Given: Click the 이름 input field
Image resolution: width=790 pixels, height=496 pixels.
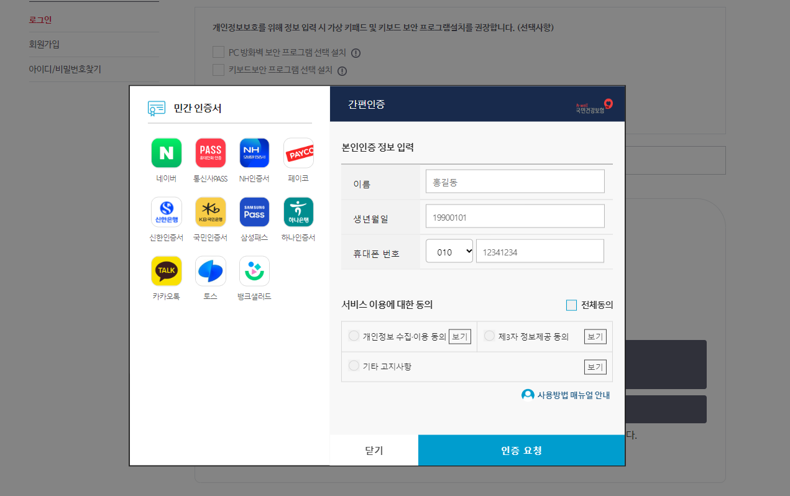Looking at the screenshot, I should point(515,181).
